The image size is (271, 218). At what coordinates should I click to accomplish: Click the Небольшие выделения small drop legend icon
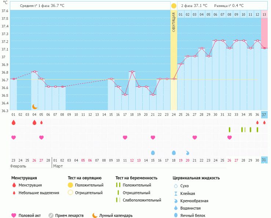[14, 193]
